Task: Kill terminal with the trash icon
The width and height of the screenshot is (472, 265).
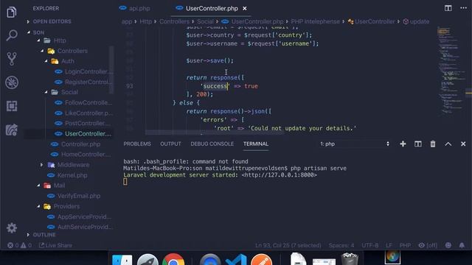Action: point(433,144)
